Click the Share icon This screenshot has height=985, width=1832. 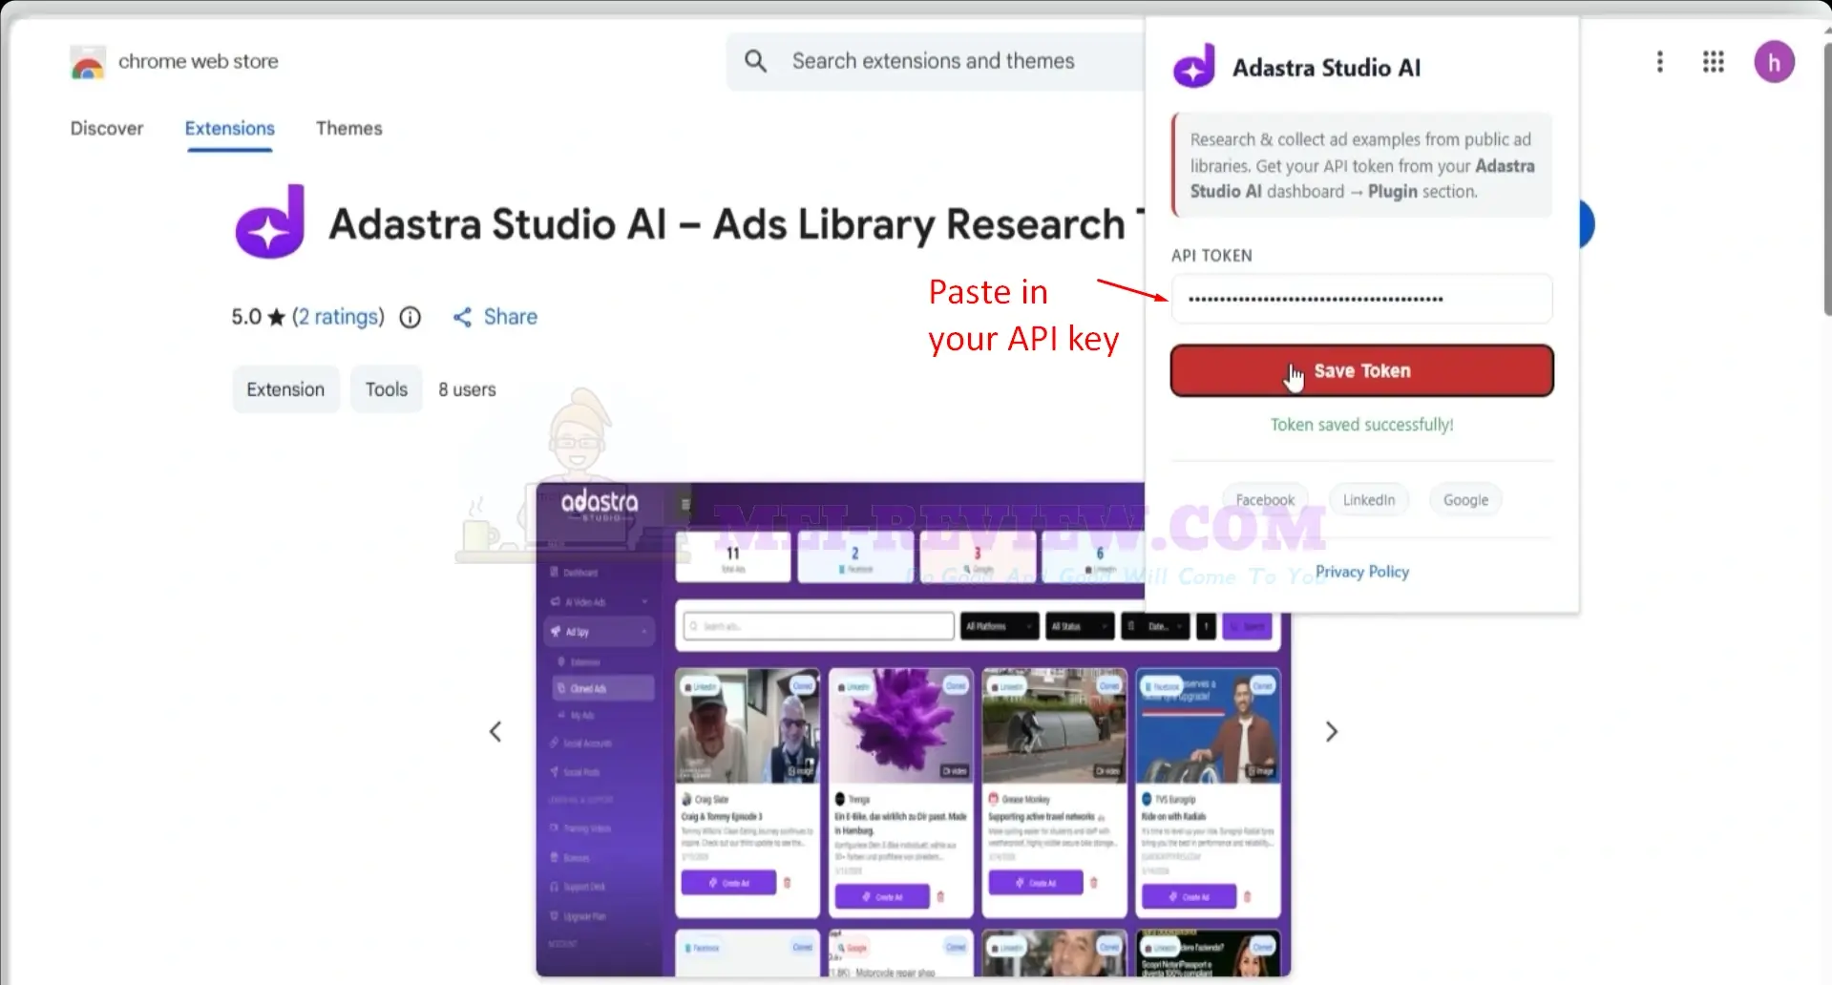(x=462, y=317)
